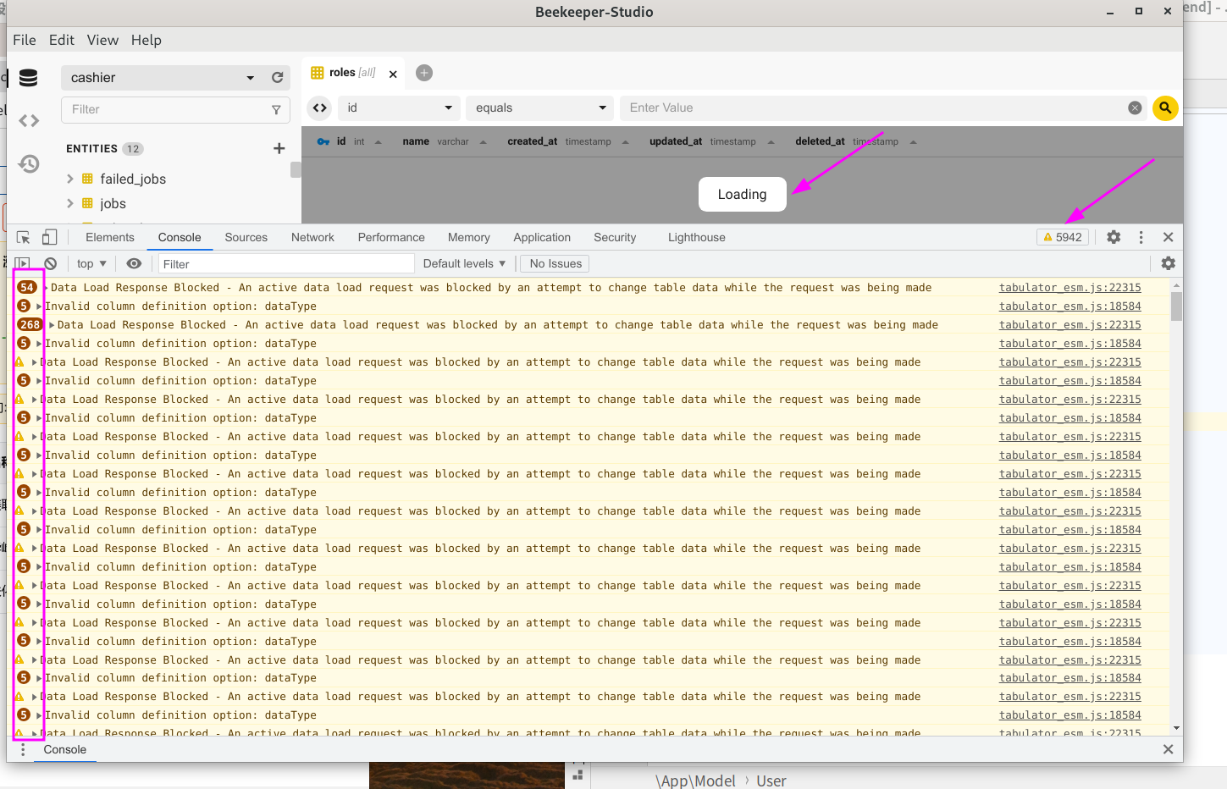This screenshot has height=789, width=1227.
Task: Click the entities filter funnel icon
Action: 277,109
